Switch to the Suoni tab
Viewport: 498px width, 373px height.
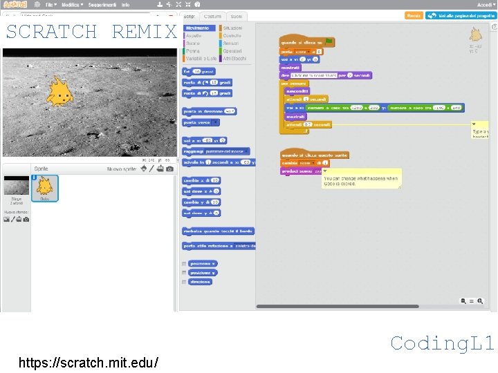pos(237,16)
